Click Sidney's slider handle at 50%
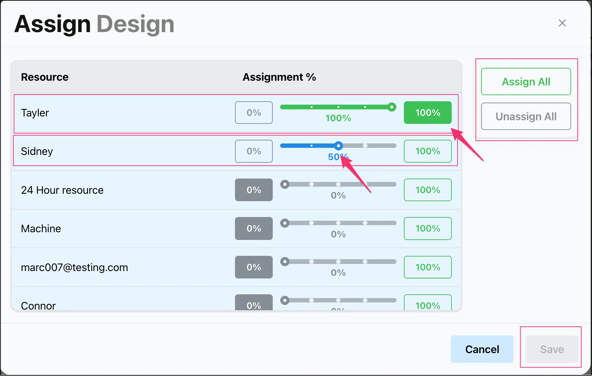The height and width of the screenshot is (376, 592). [x=338, y=146]
